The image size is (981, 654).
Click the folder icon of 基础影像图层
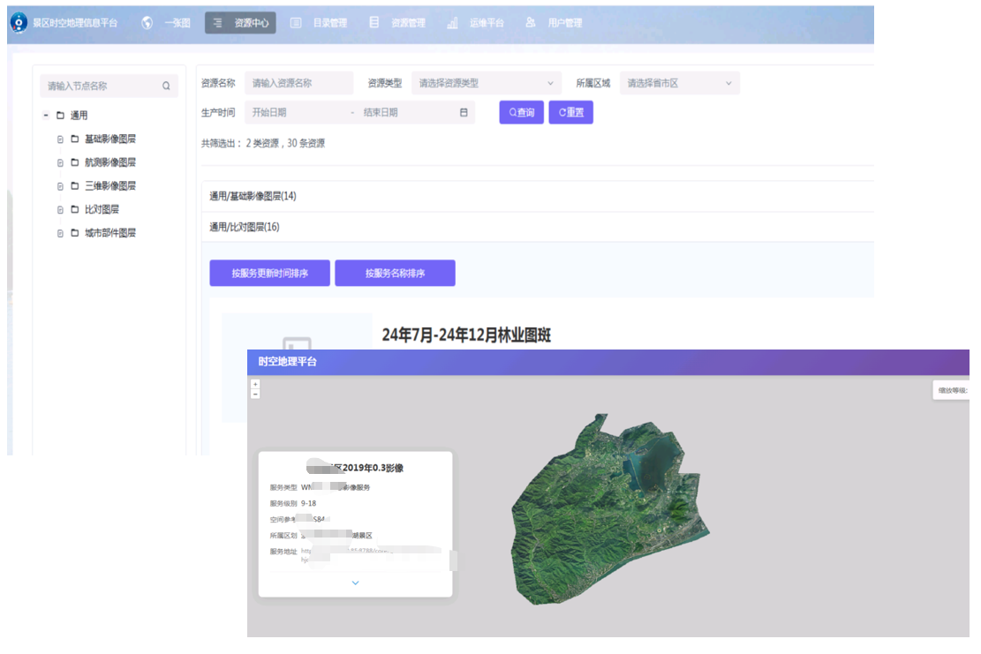click(74, 139)
